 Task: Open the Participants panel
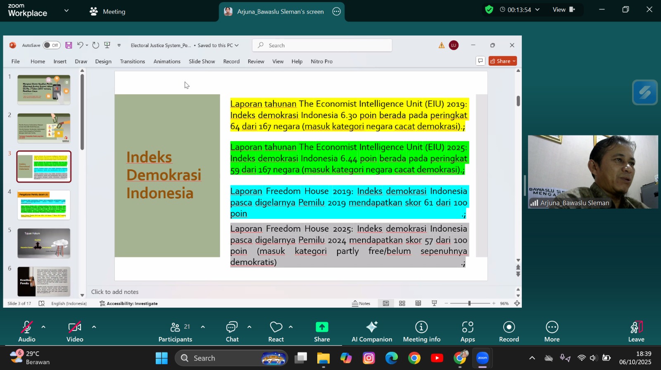(176, 332)
